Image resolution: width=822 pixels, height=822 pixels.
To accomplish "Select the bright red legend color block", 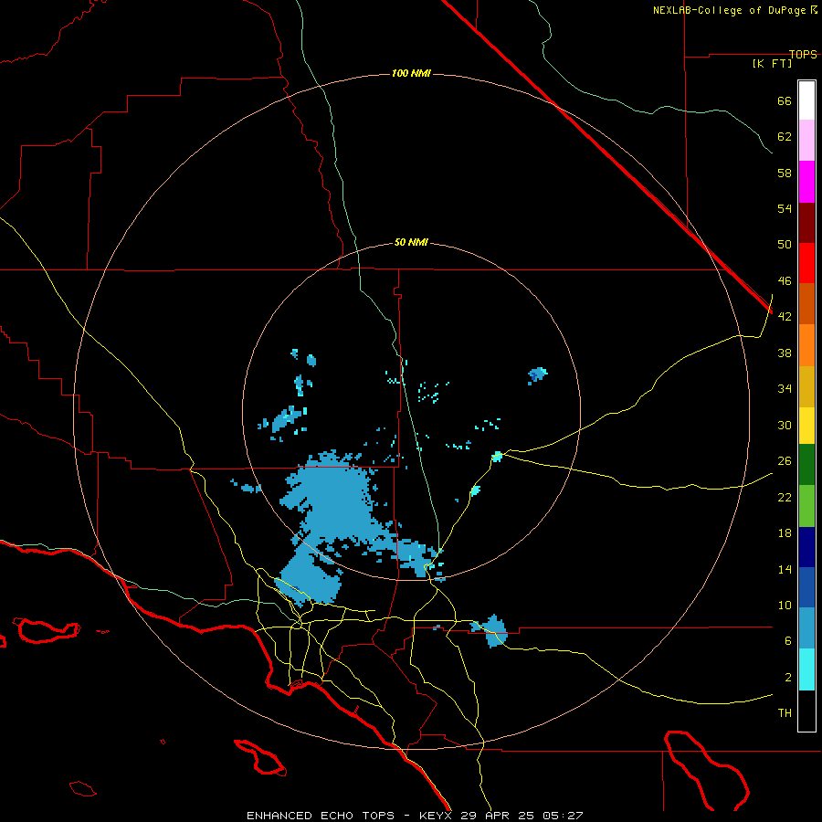I will click(x=806, y=263).
